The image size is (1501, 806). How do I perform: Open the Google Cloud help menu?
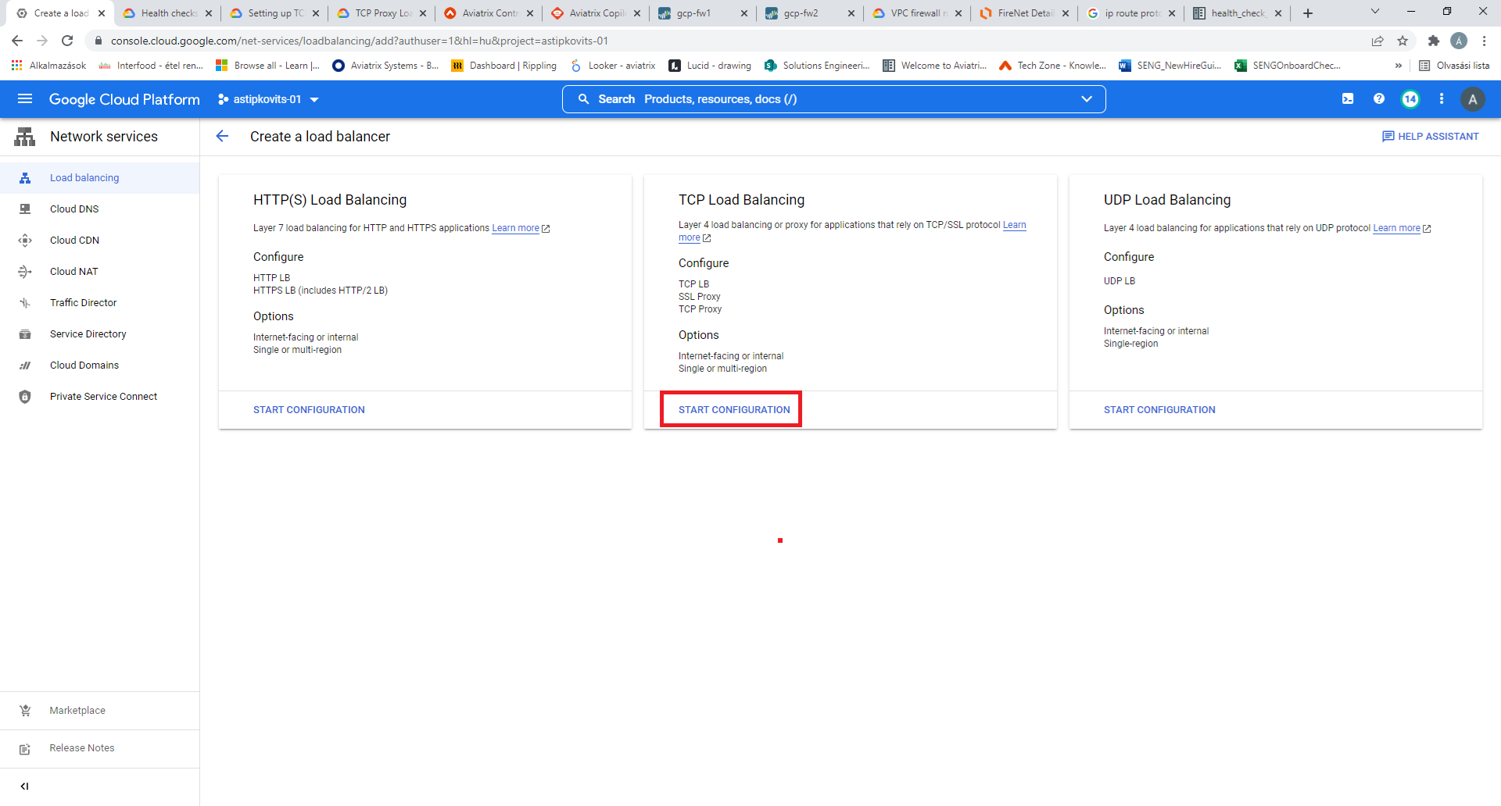point(1378,99)
